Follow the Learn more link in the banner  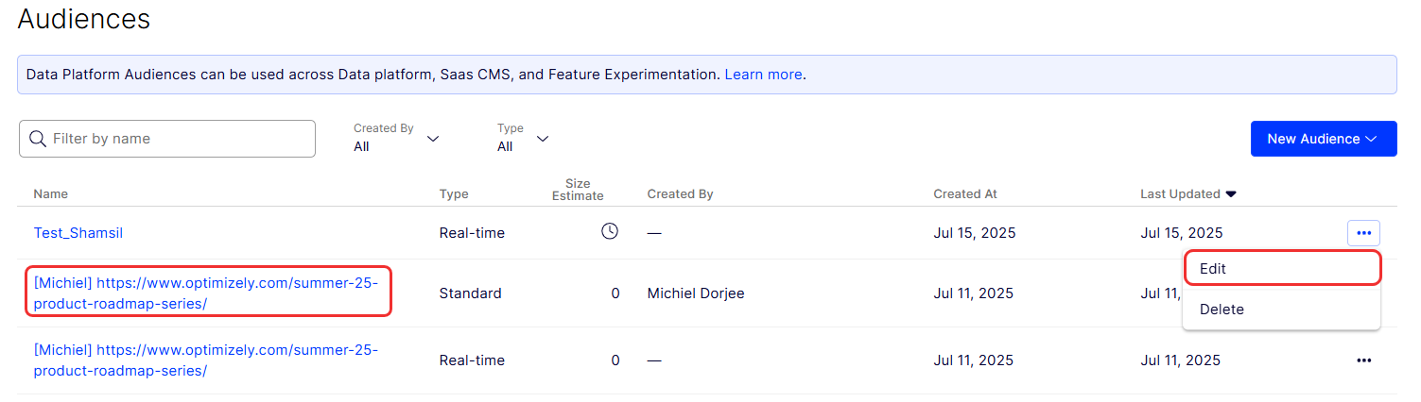point(763,75)
